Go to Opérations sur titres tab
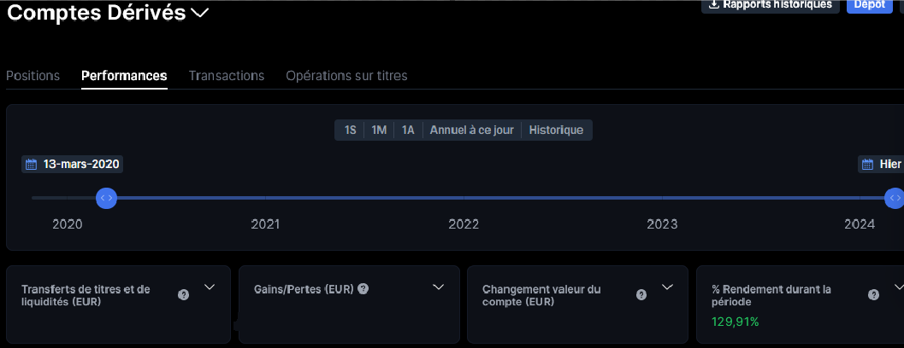 click(x=346, y=76)
